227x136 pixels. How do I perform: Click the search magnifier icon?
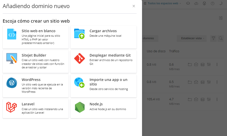pyautogui.click(x=221, y=38)
